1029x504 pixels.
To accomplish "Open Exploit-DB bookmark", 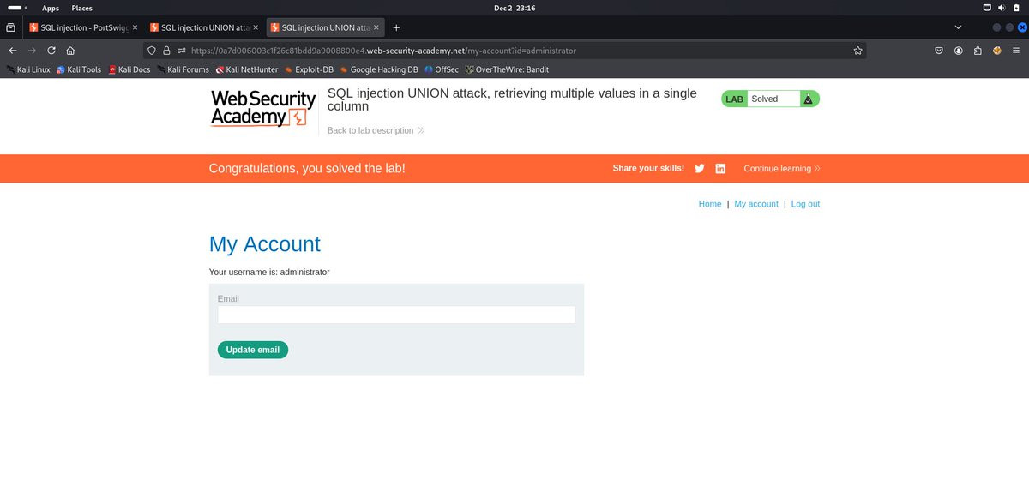I will [309, 69].
